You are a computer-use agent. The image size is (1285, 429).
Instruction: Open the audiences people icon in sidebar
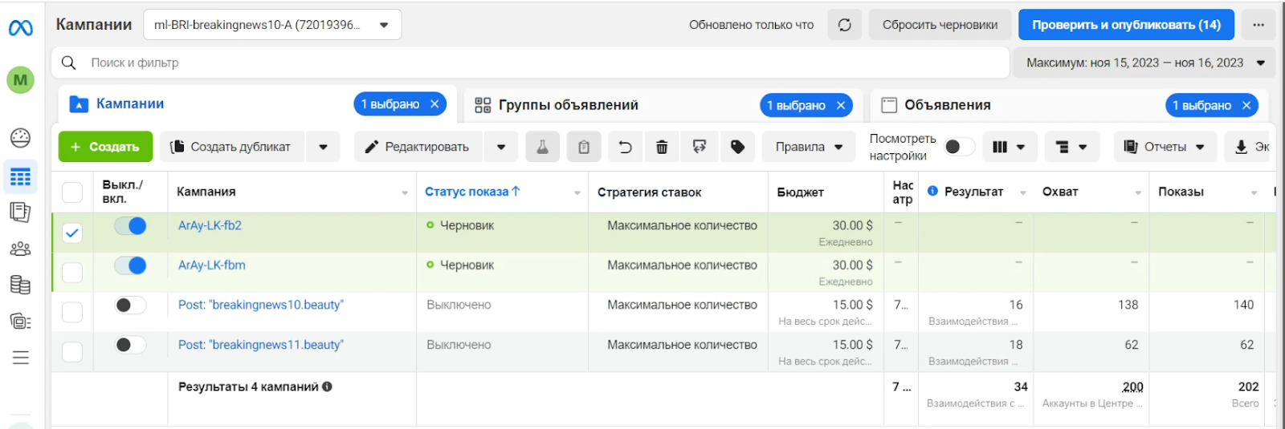(21, 249)
